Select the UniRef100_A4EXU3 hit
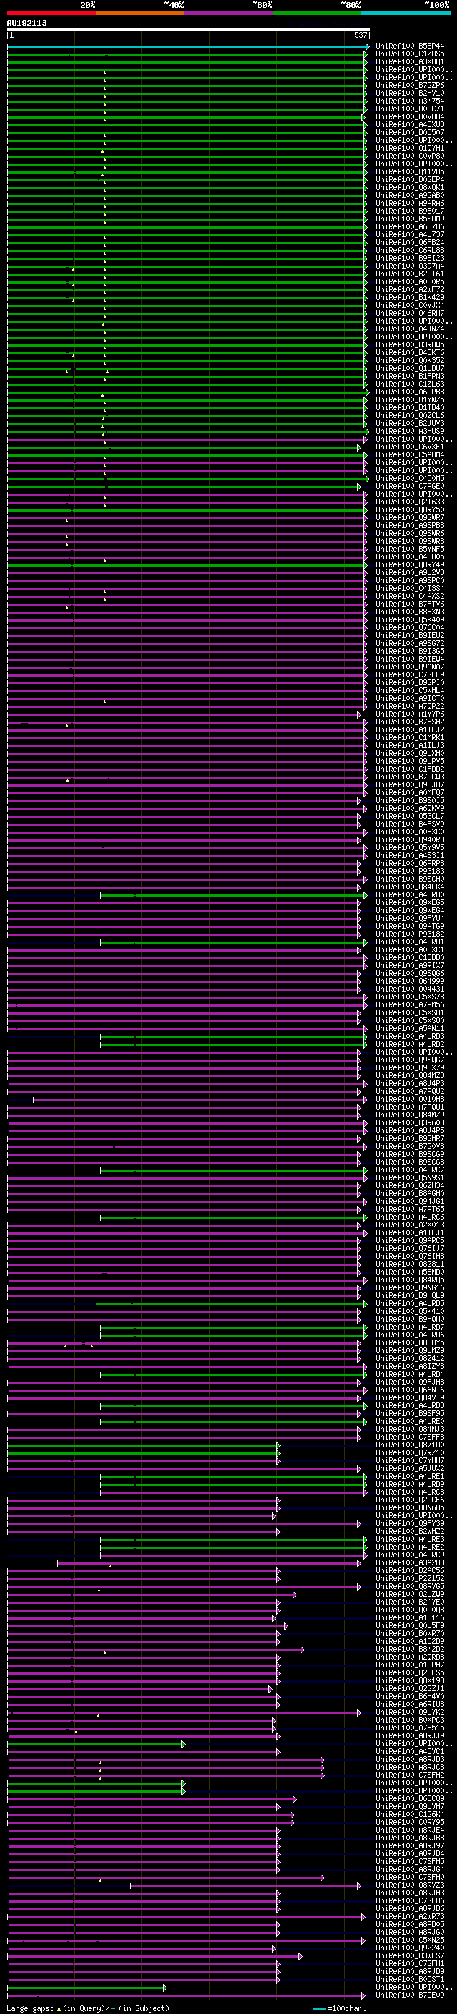This screenshot has height=2014, width=457. 410,124
